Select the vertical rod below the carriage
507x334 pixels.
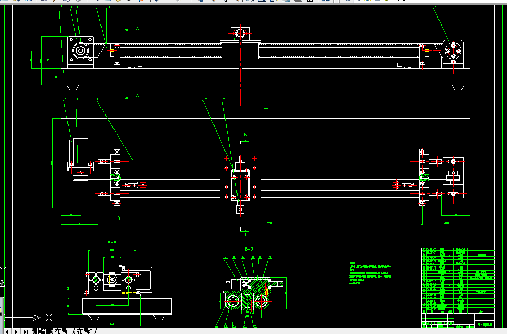[x=240, y=70]
